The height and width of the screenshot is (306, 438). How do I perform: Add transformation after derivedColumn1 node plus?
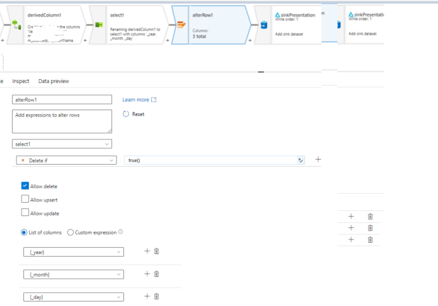pos(85,41)
